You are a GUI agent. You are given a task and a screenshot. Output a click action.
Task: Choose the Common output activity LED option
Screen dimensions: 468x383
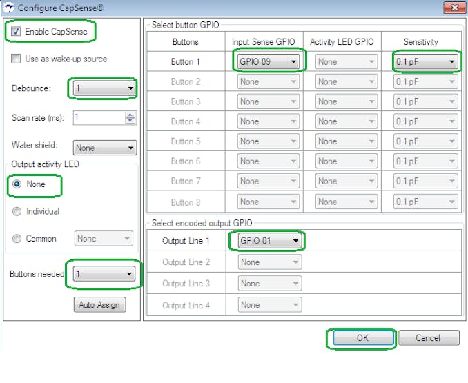coord(17,239)
